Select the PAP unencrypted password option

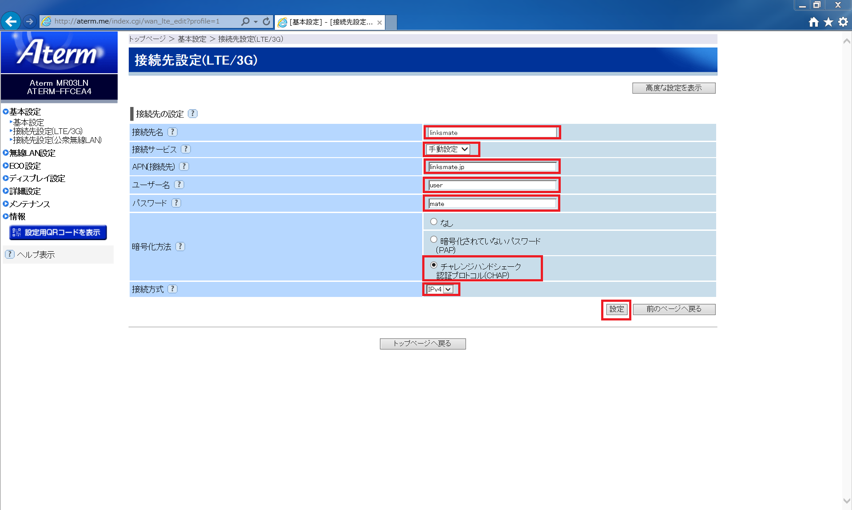(434, 240)
